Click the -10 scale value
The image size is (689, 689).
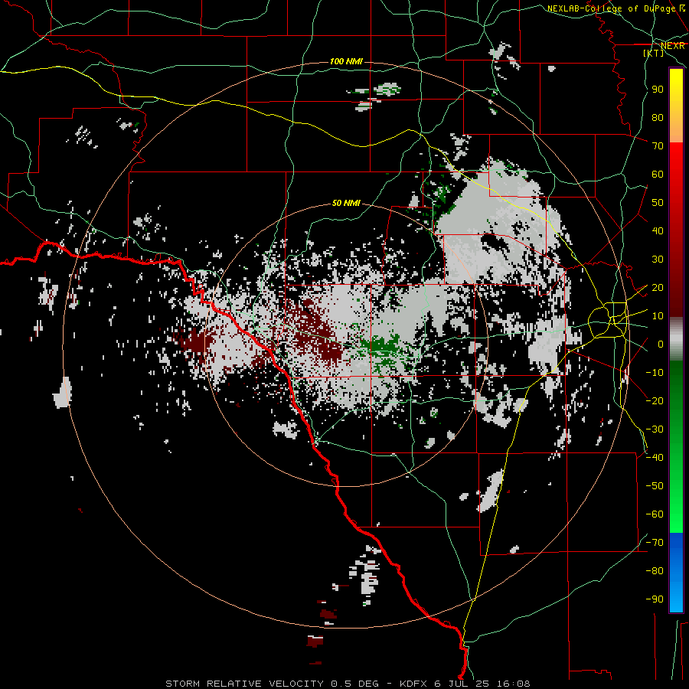pos(655,373)
